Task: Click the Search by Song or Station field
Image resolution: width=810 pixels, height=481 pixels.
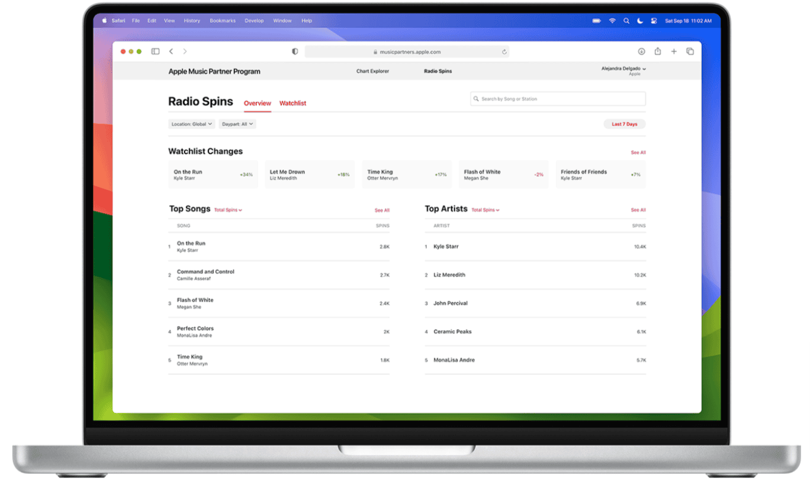Action: (x=557, y=99)
